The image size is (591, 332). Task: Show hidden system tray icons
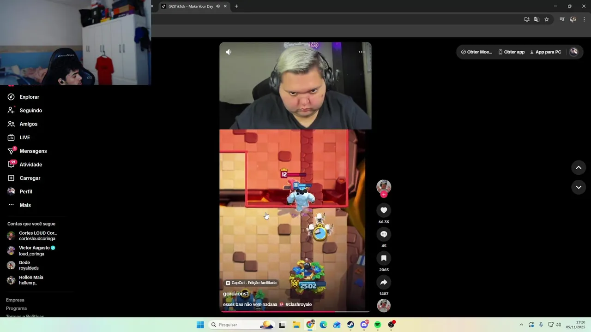(x=521, y=325)
